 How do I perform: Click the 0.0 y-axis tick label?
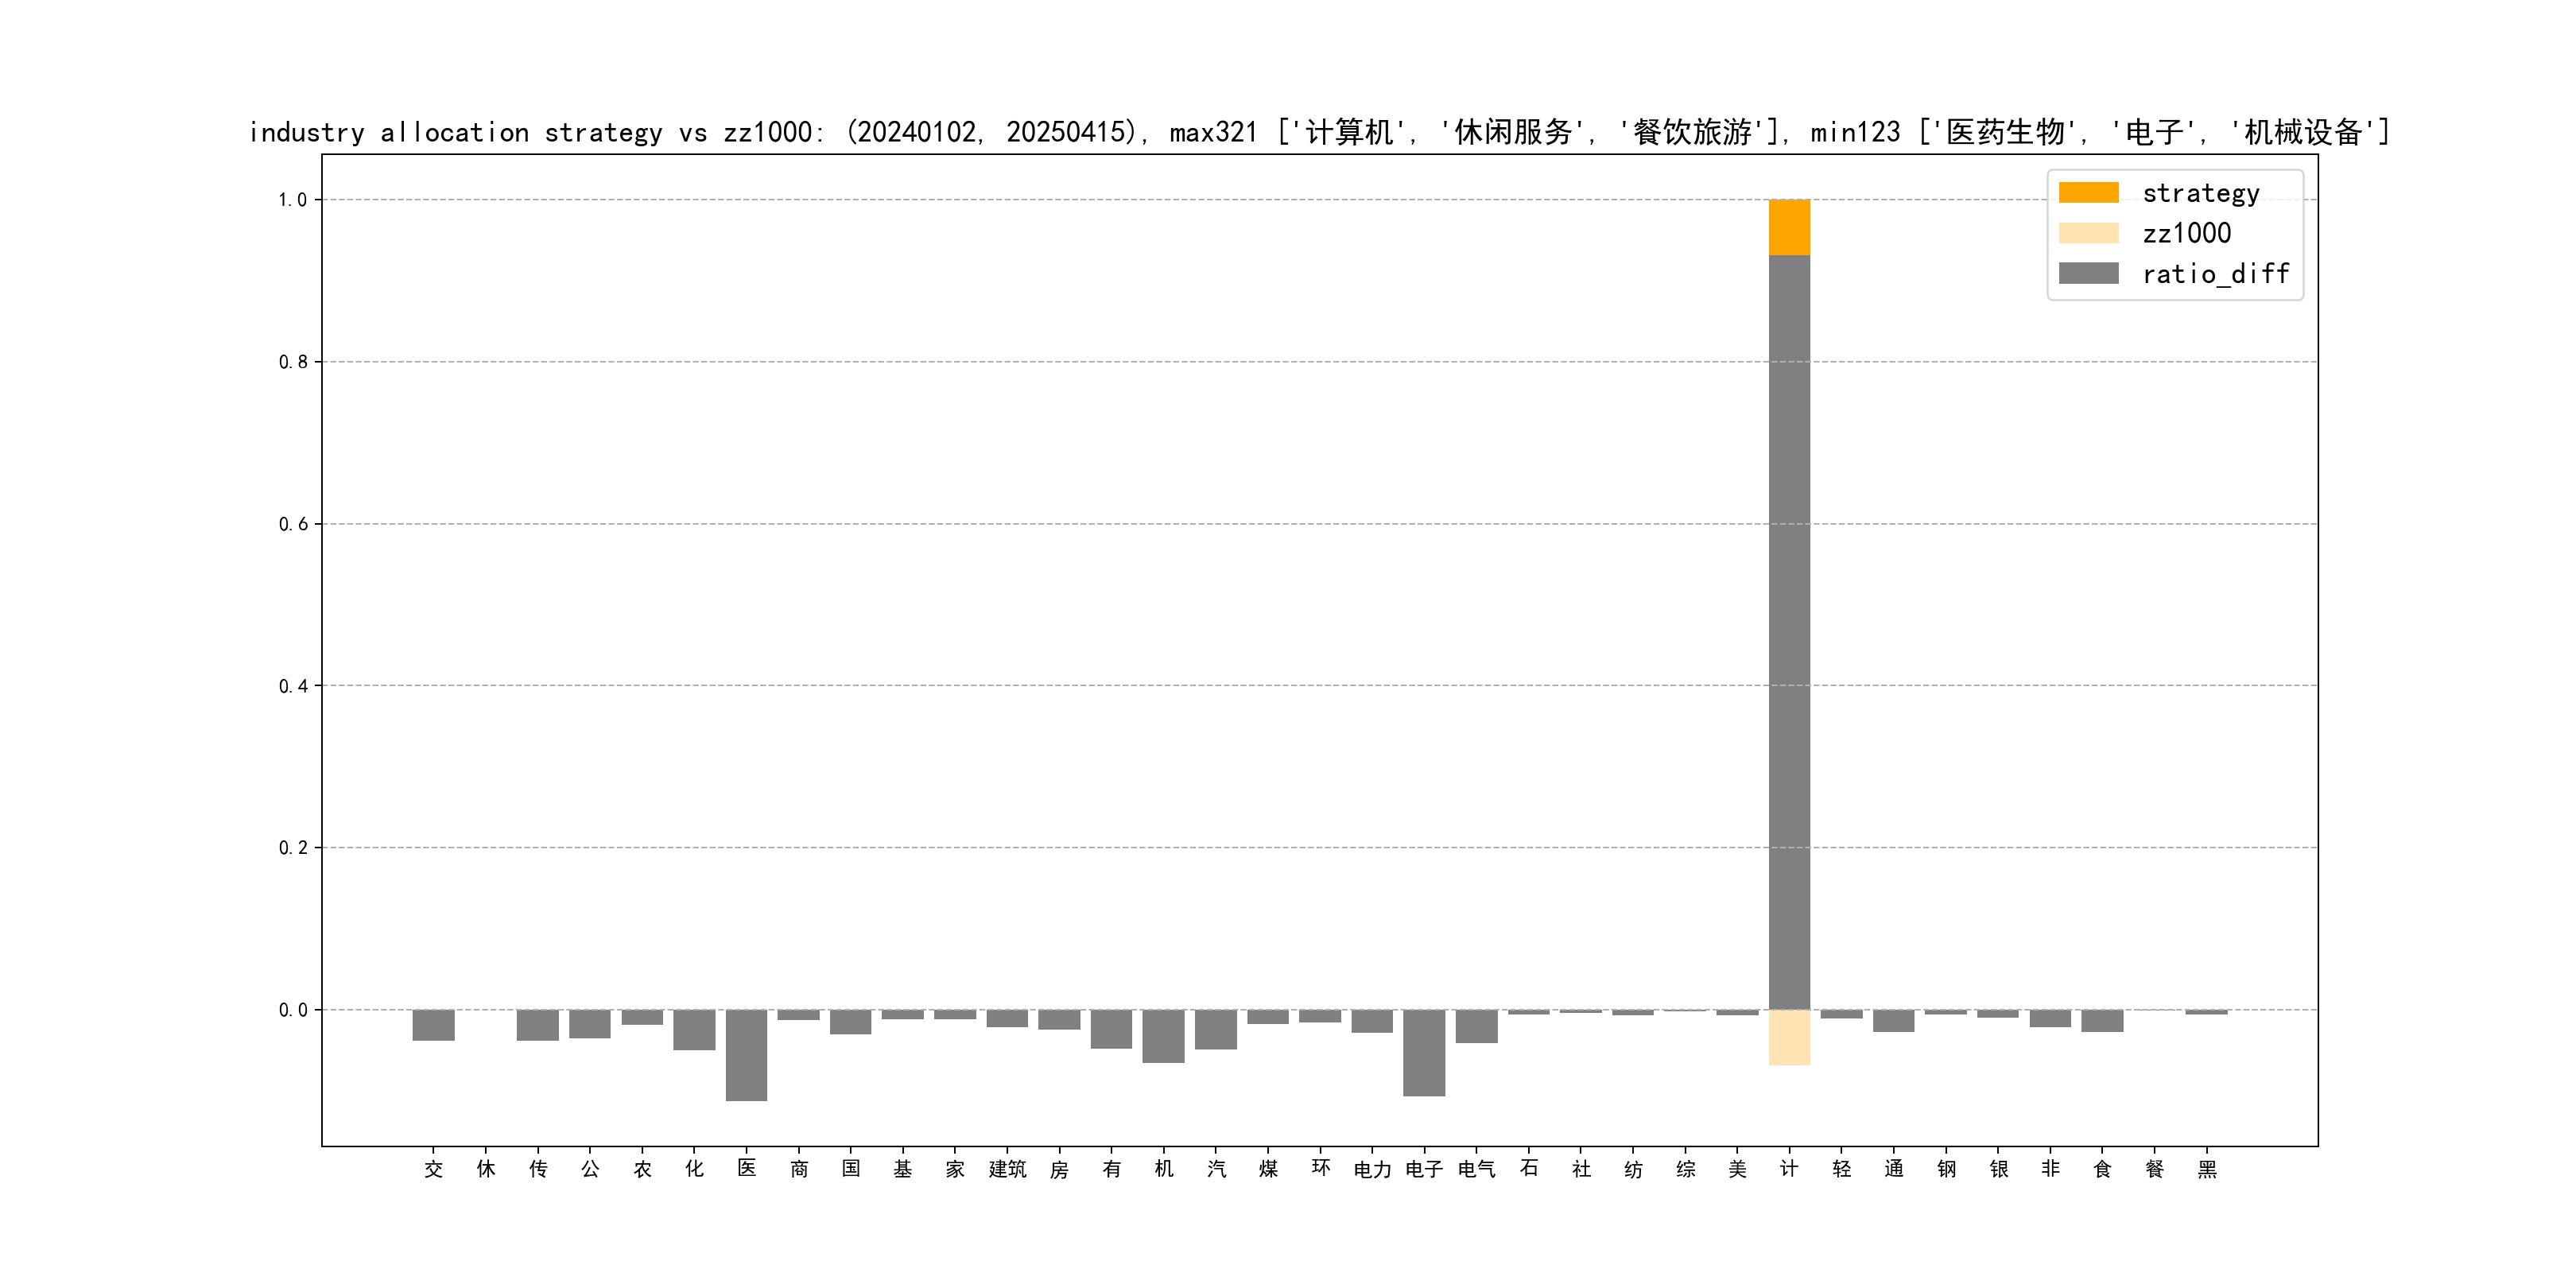pos(292,1010)
